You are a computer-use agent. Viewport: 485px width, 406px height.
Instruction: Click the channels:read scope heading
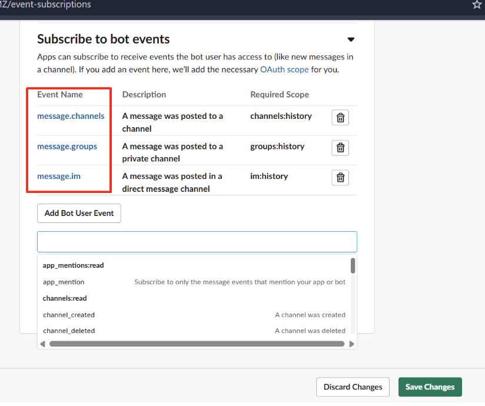click(65, 298)
